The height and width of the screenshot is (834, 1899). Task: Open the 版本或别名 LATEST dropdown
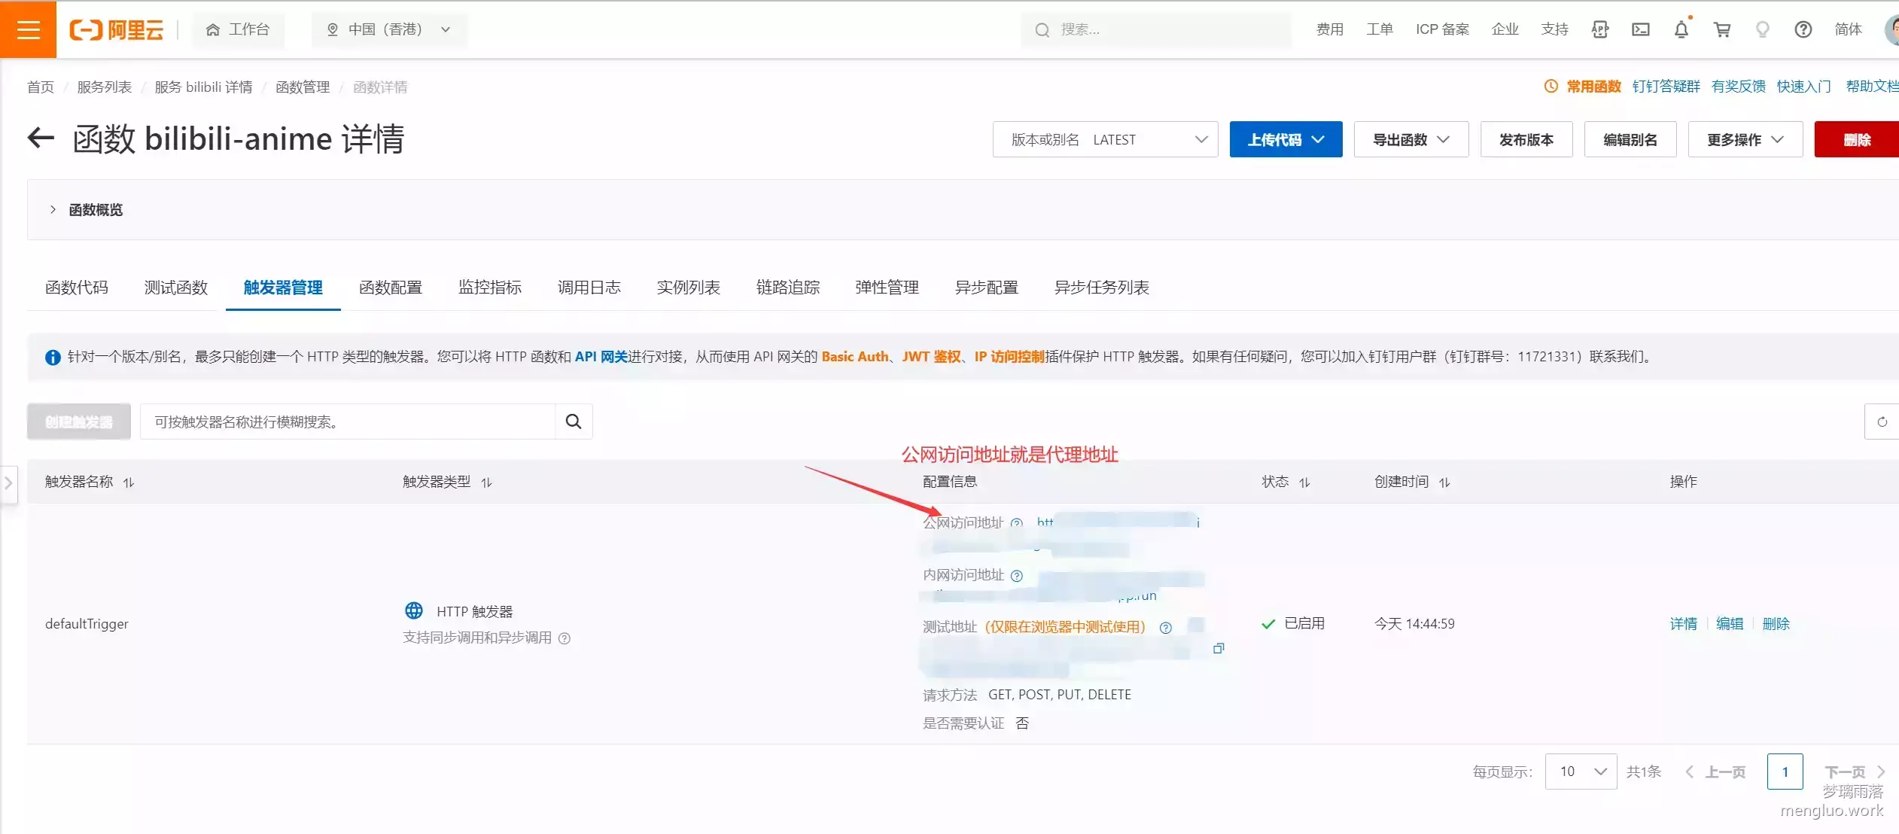coord(1105,139)
